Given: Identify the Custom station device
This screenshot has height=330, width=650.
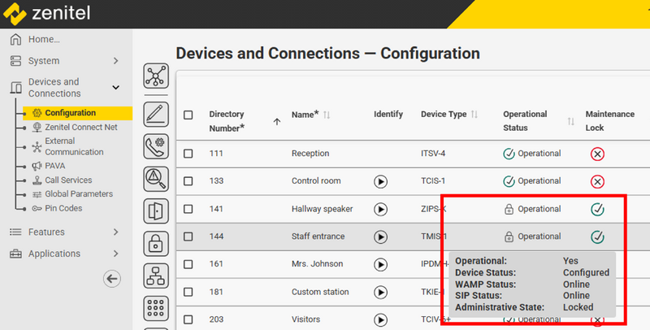Looking at the screenshot, I should click(380, 293).
